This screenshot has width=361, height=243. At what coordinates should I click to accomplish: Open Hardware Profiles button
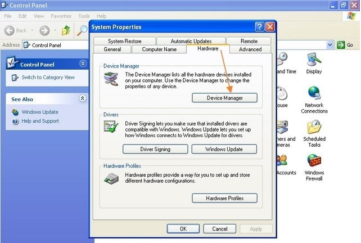[x=224, y=198]
